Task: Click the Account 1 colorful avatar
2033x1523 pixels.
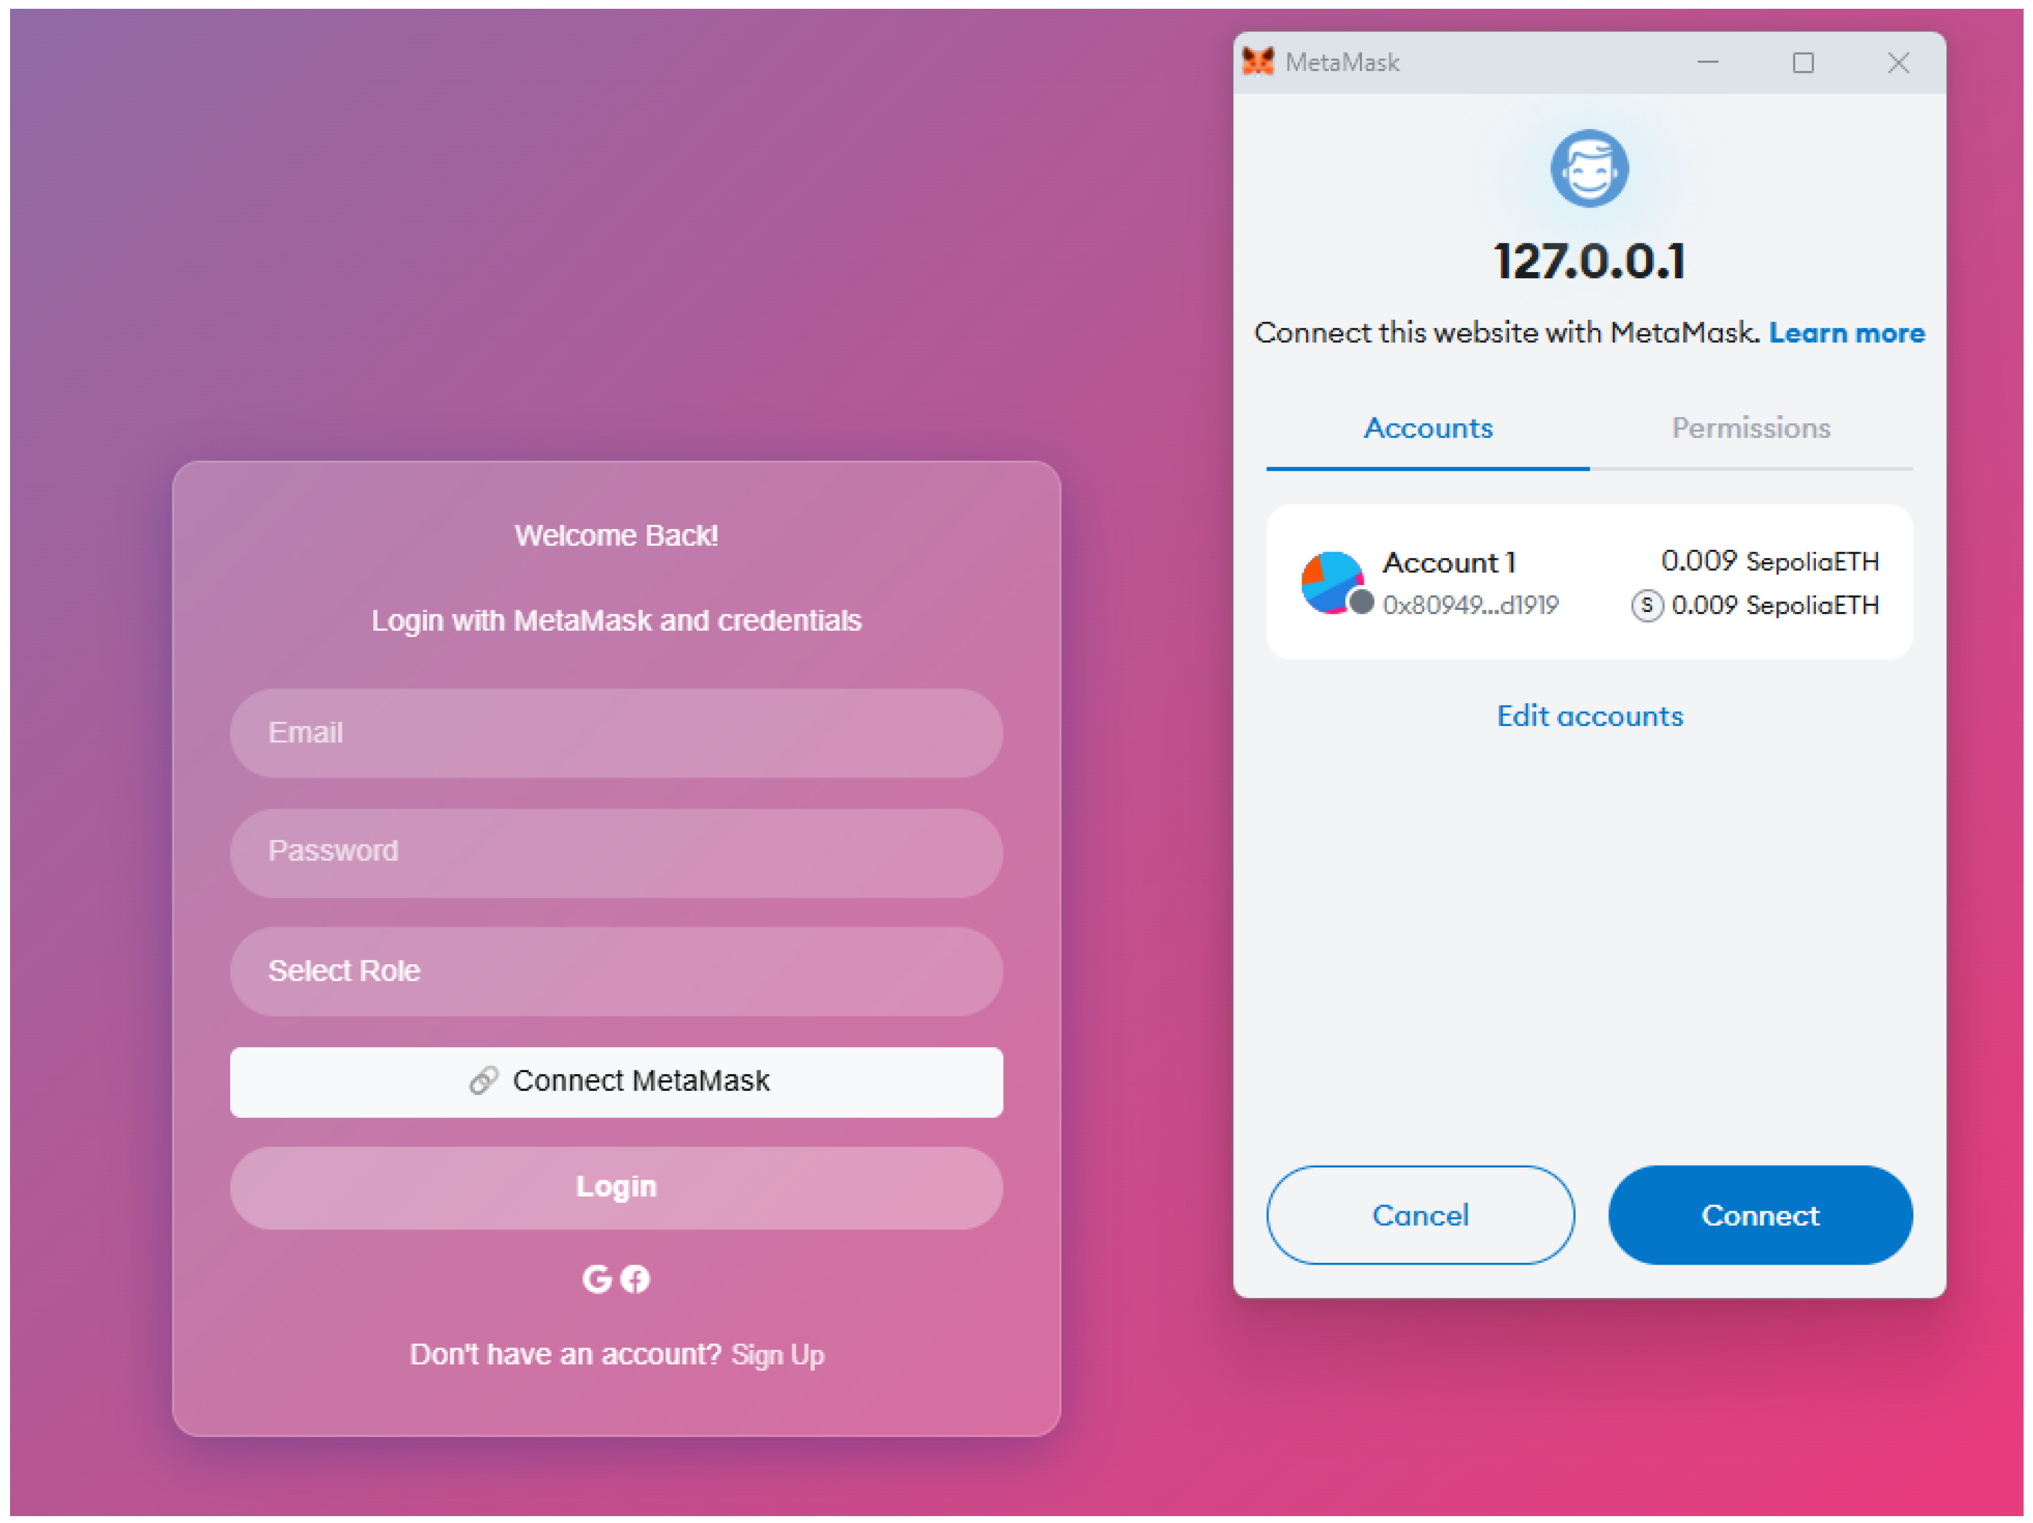Action: 1332,582
